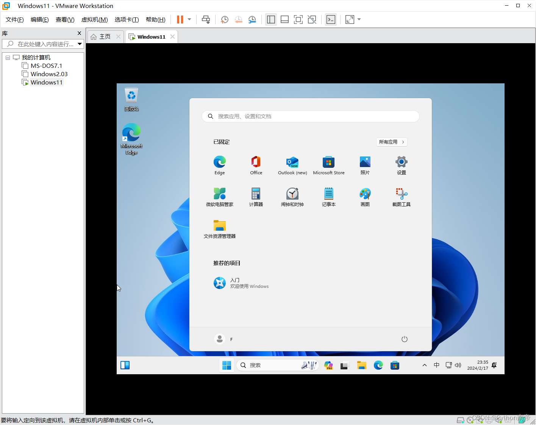
Task: Launch Edge from pinned apps
Action: 220,166
